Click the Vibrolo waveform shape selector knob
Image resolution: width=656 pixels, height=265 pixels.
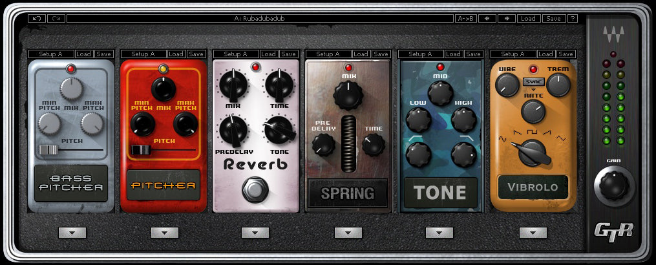(x=532, y=153)
